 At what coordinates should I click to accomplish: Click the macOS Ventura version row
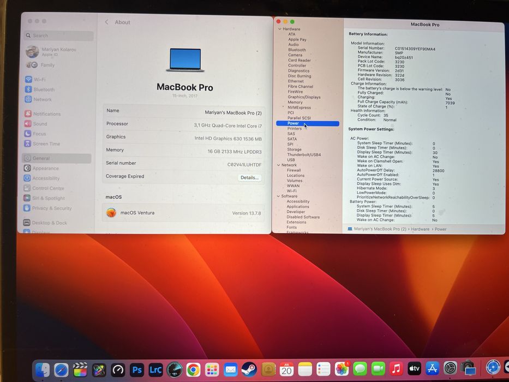point(183,213)
